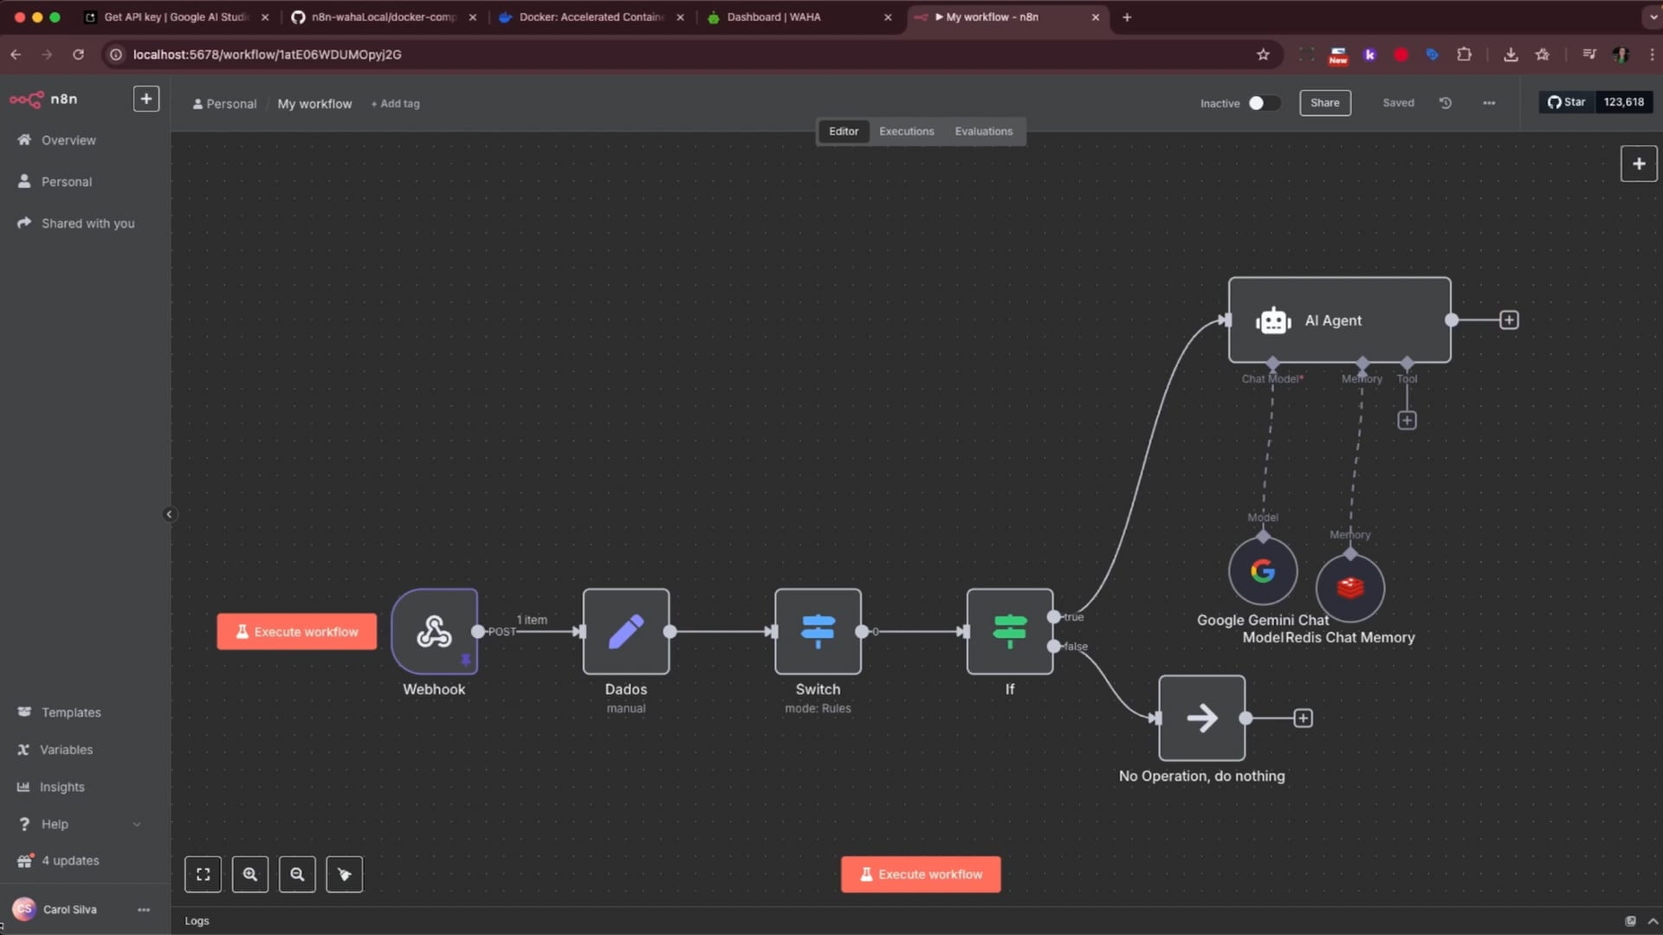The image size is (1663, 935).
Task: Collapse the left sidebar with chevron
Action: 169,514
